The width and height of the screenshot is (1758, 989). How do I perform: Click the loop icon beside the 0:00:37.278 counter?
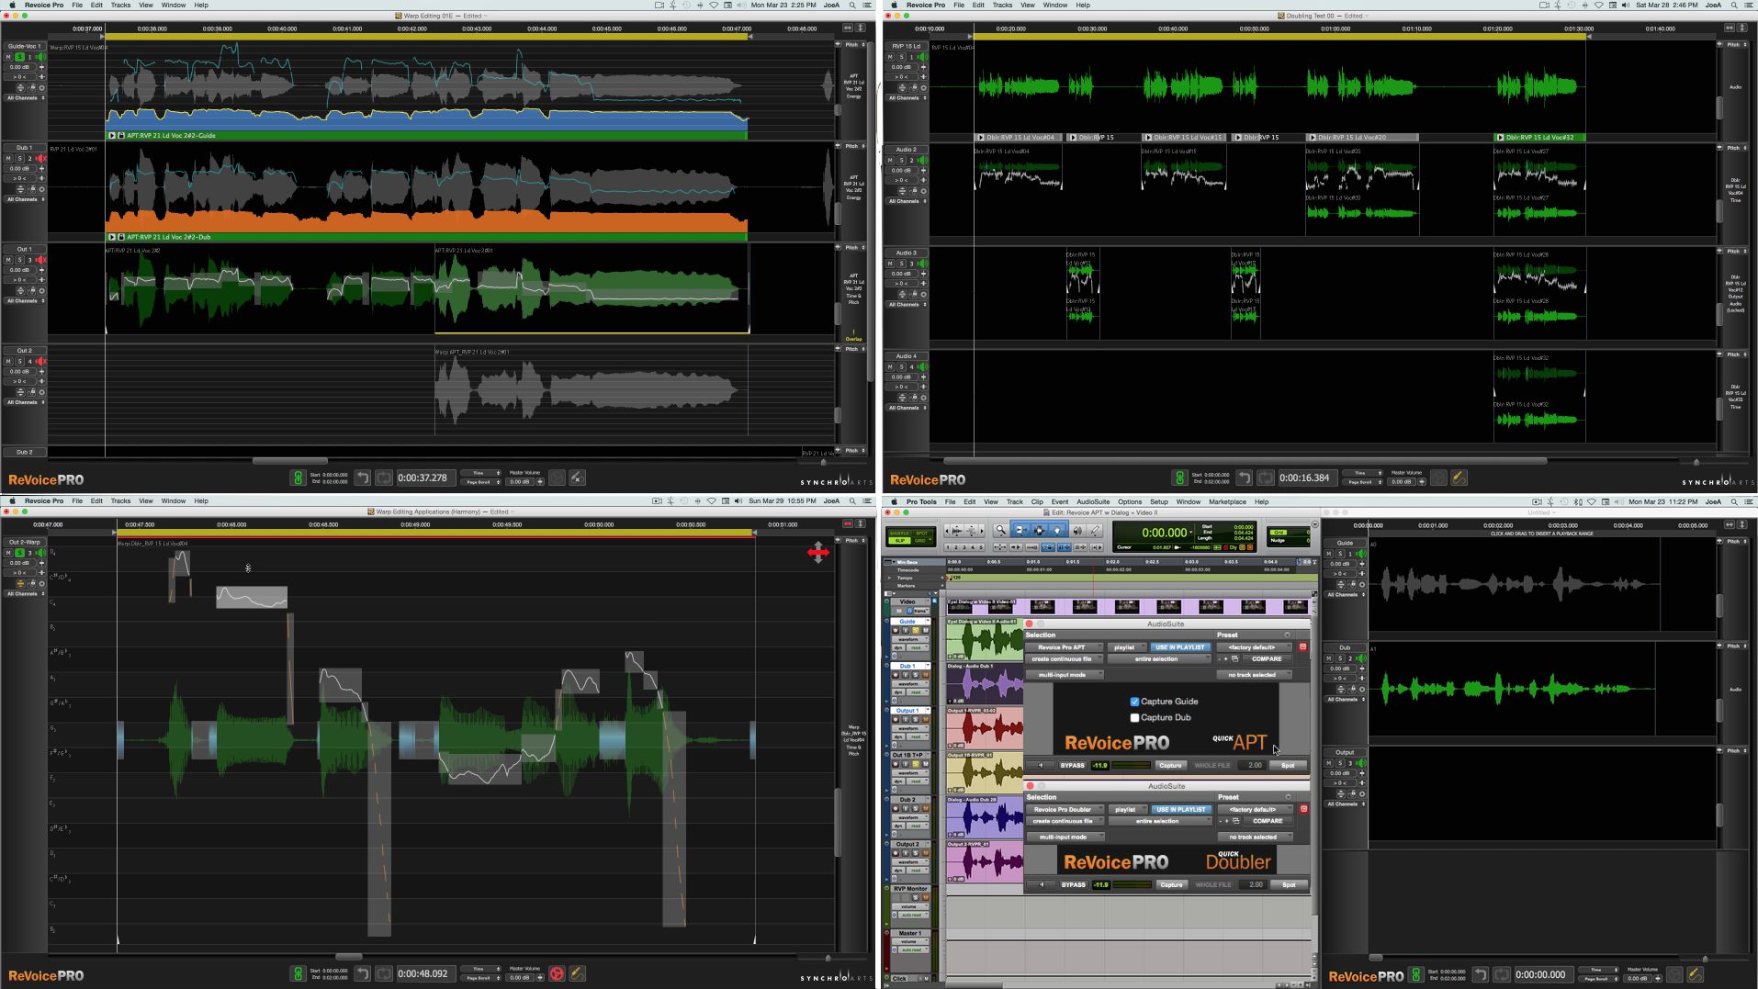point(384,478)
